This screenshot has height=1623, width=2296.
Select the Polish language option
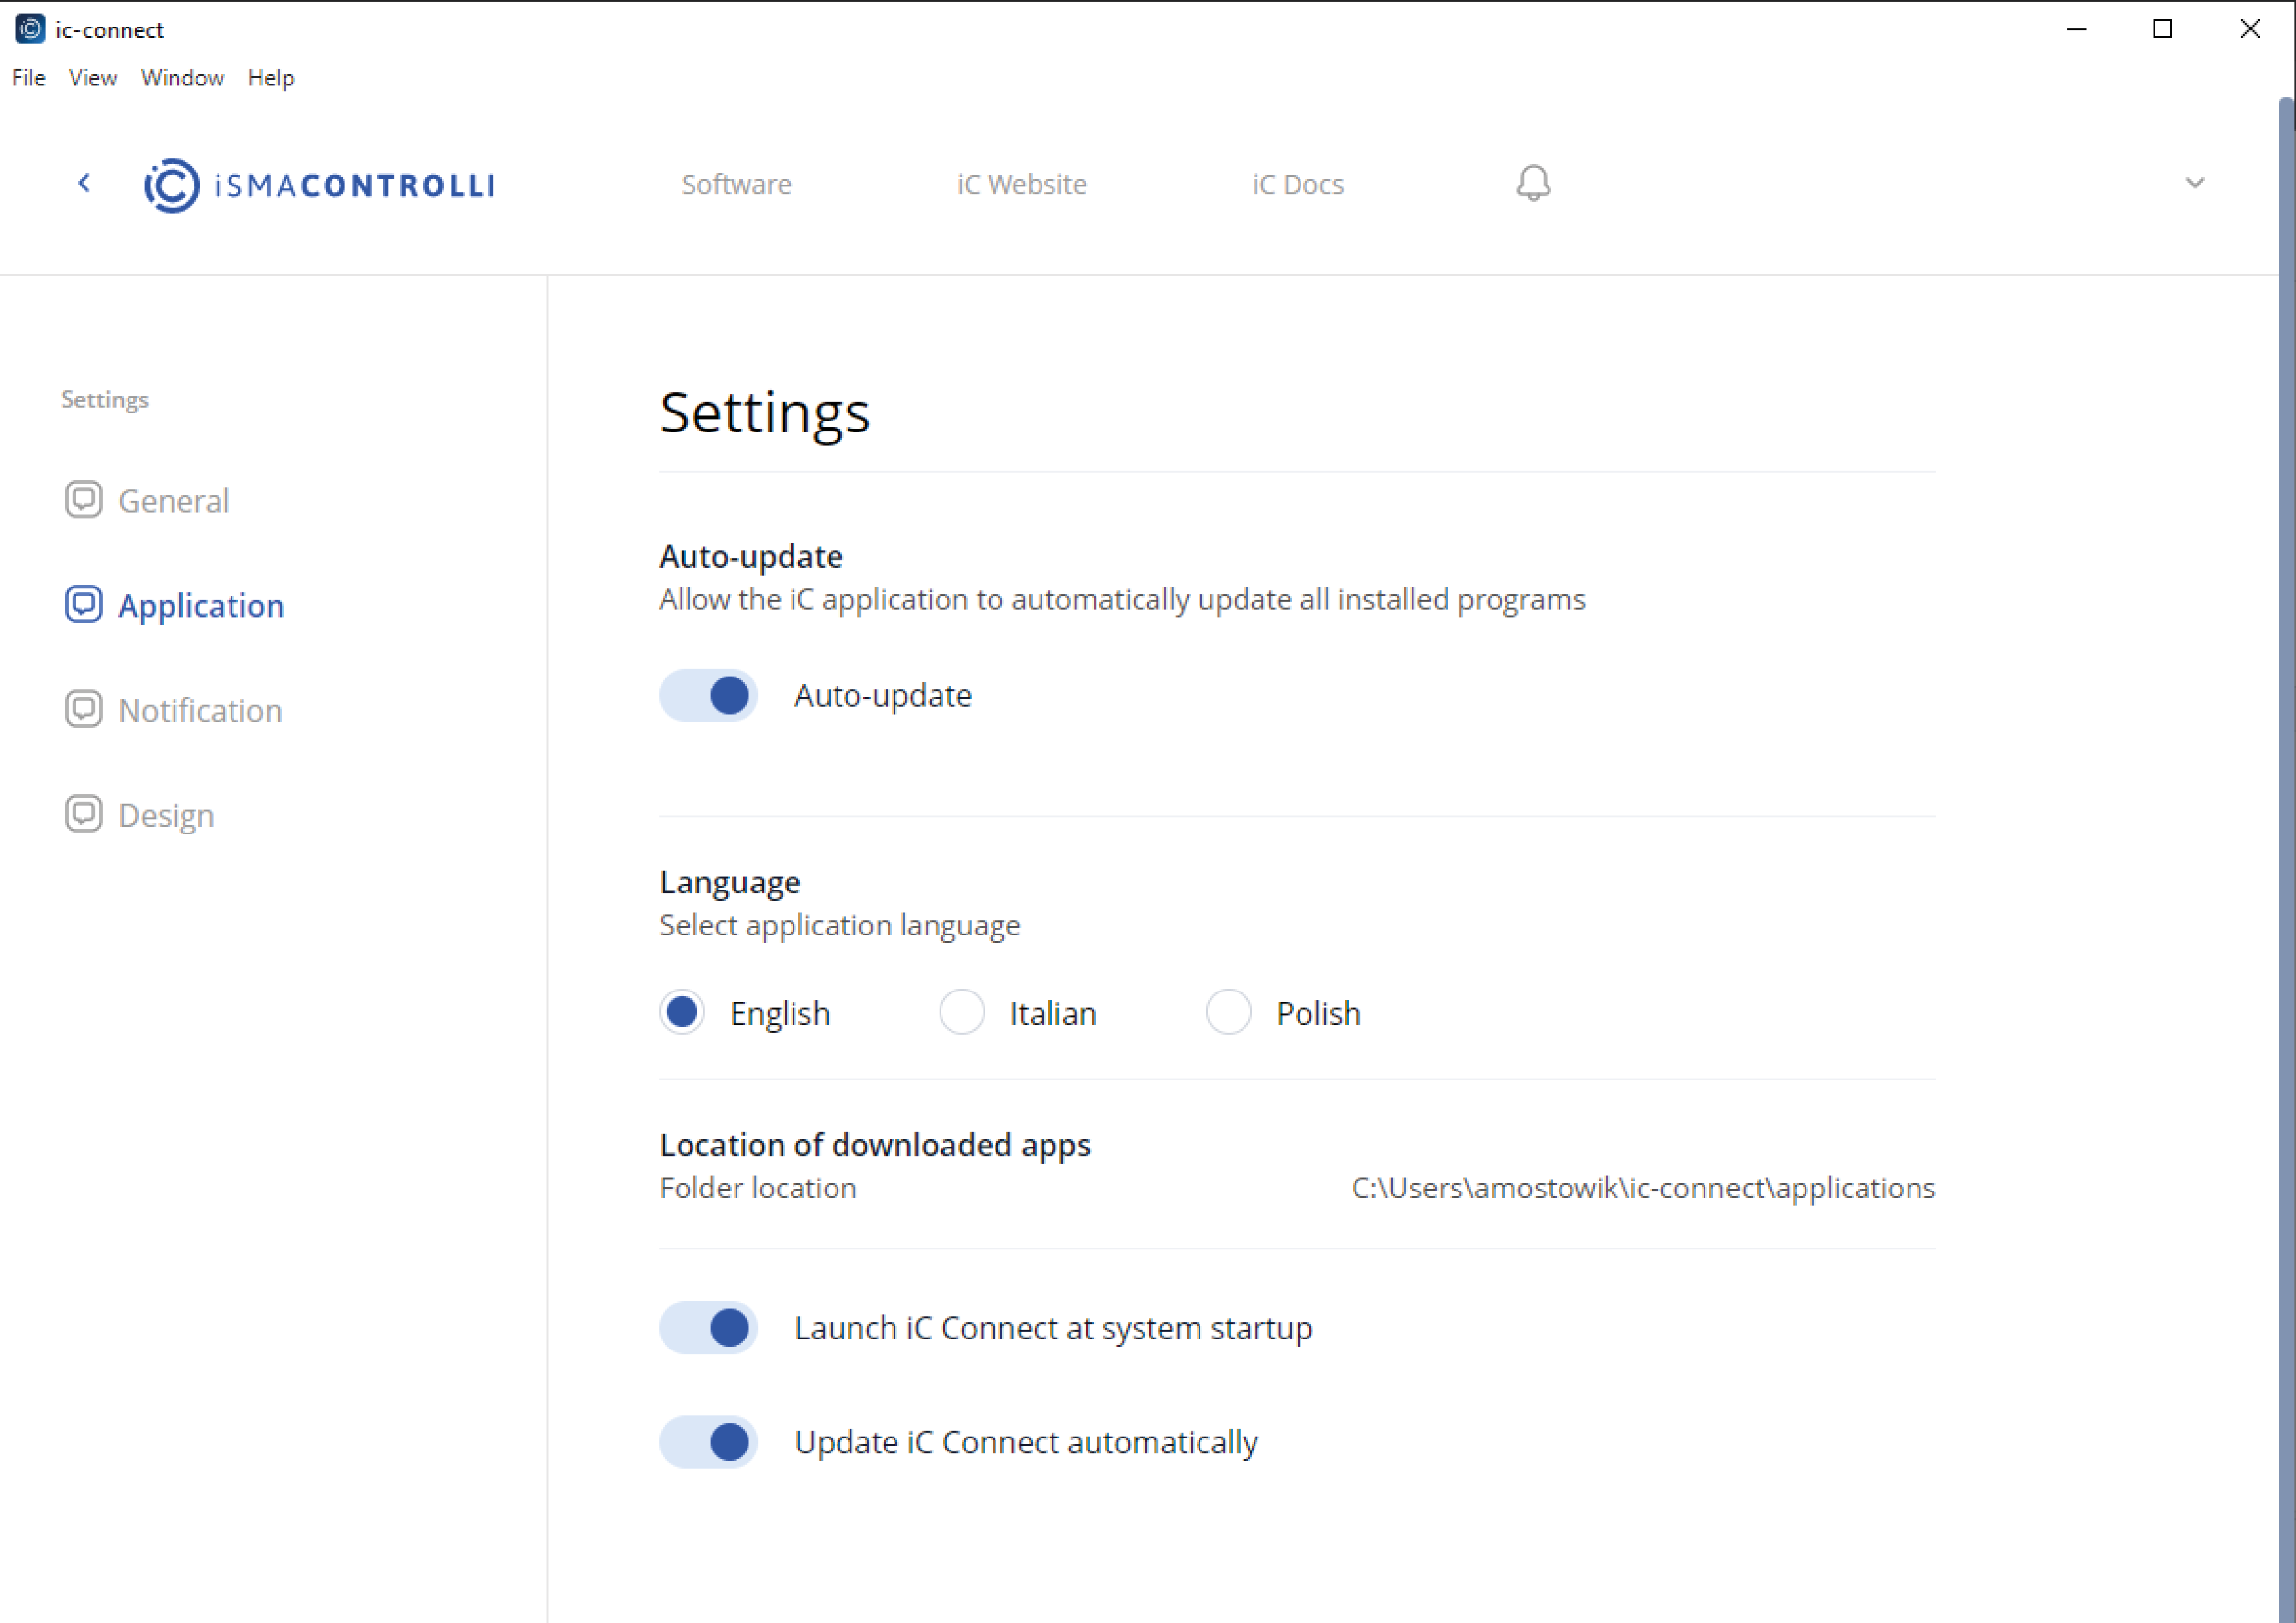1228,1012
